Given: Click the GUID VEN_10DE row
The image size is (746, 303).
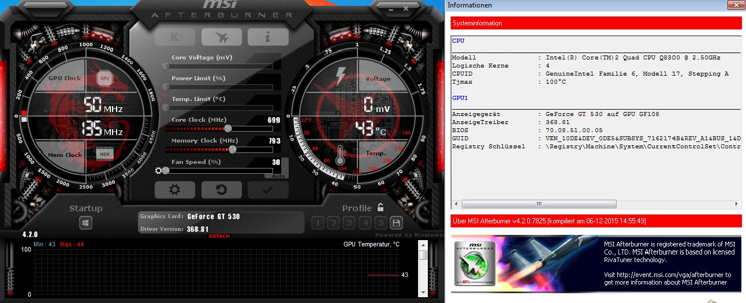Looking at the screenshot, I should [596, 139].
